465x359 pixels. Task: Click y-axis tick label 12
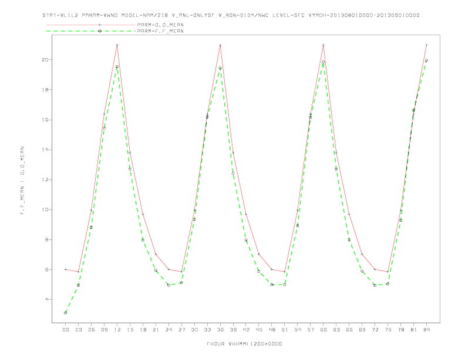pos(45,180)
